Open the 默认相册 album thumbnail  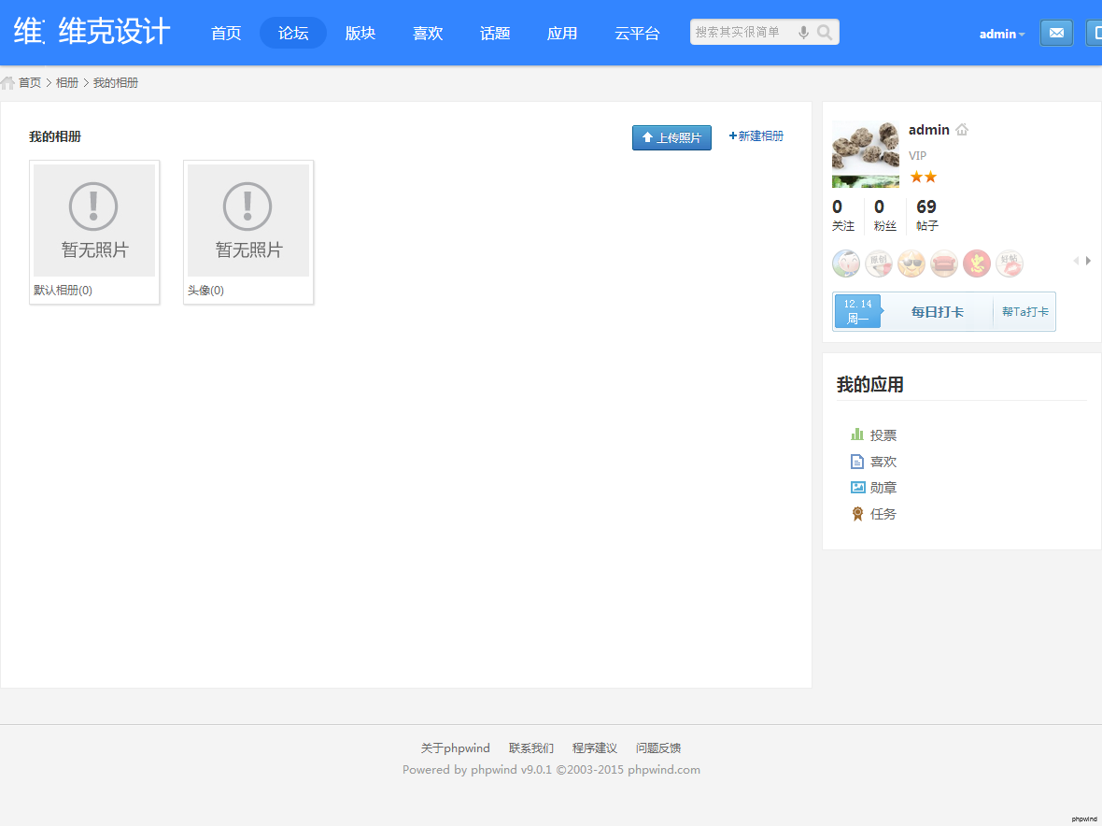tap(94, 221)
